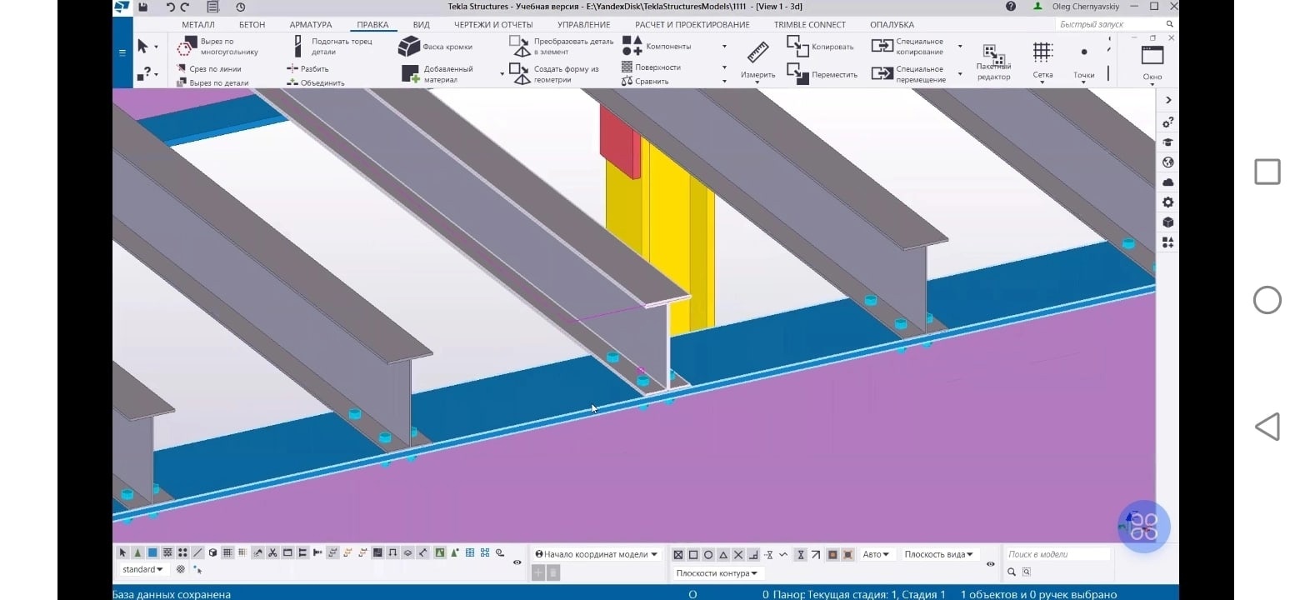Expand 'Специальное перемещение' dropdown arrow
Viewport: 1300px width, 600px height.
coord(960,74)
